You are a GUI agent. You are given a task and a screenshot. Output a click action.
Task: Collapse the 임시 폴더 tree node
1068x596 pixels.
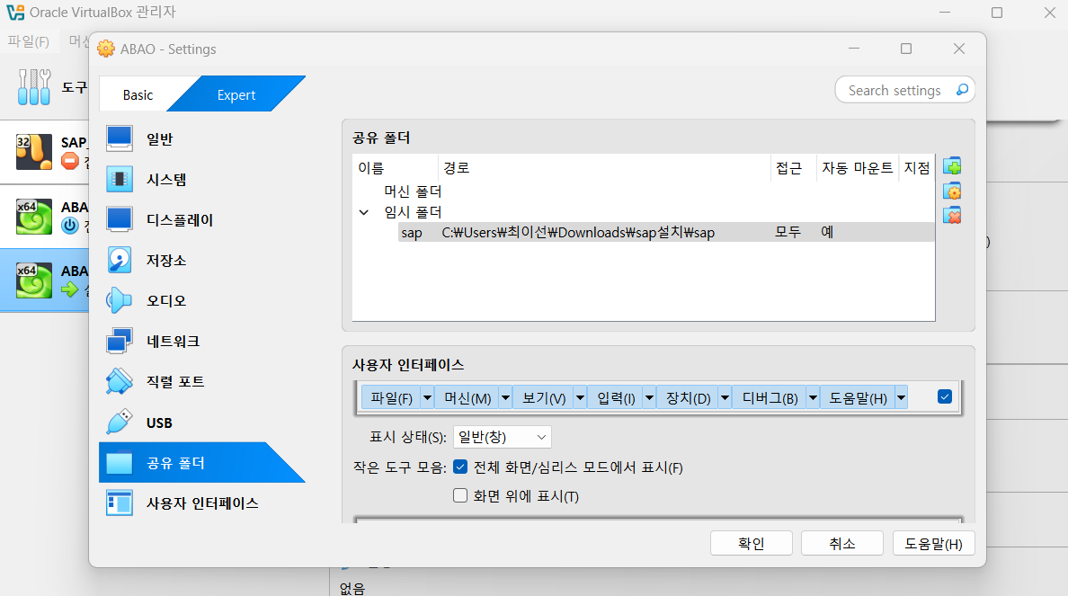[x=364, y=212]
